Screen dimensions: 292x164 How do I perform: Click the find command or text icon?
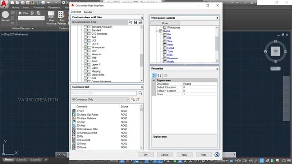[x=133, y=99]
